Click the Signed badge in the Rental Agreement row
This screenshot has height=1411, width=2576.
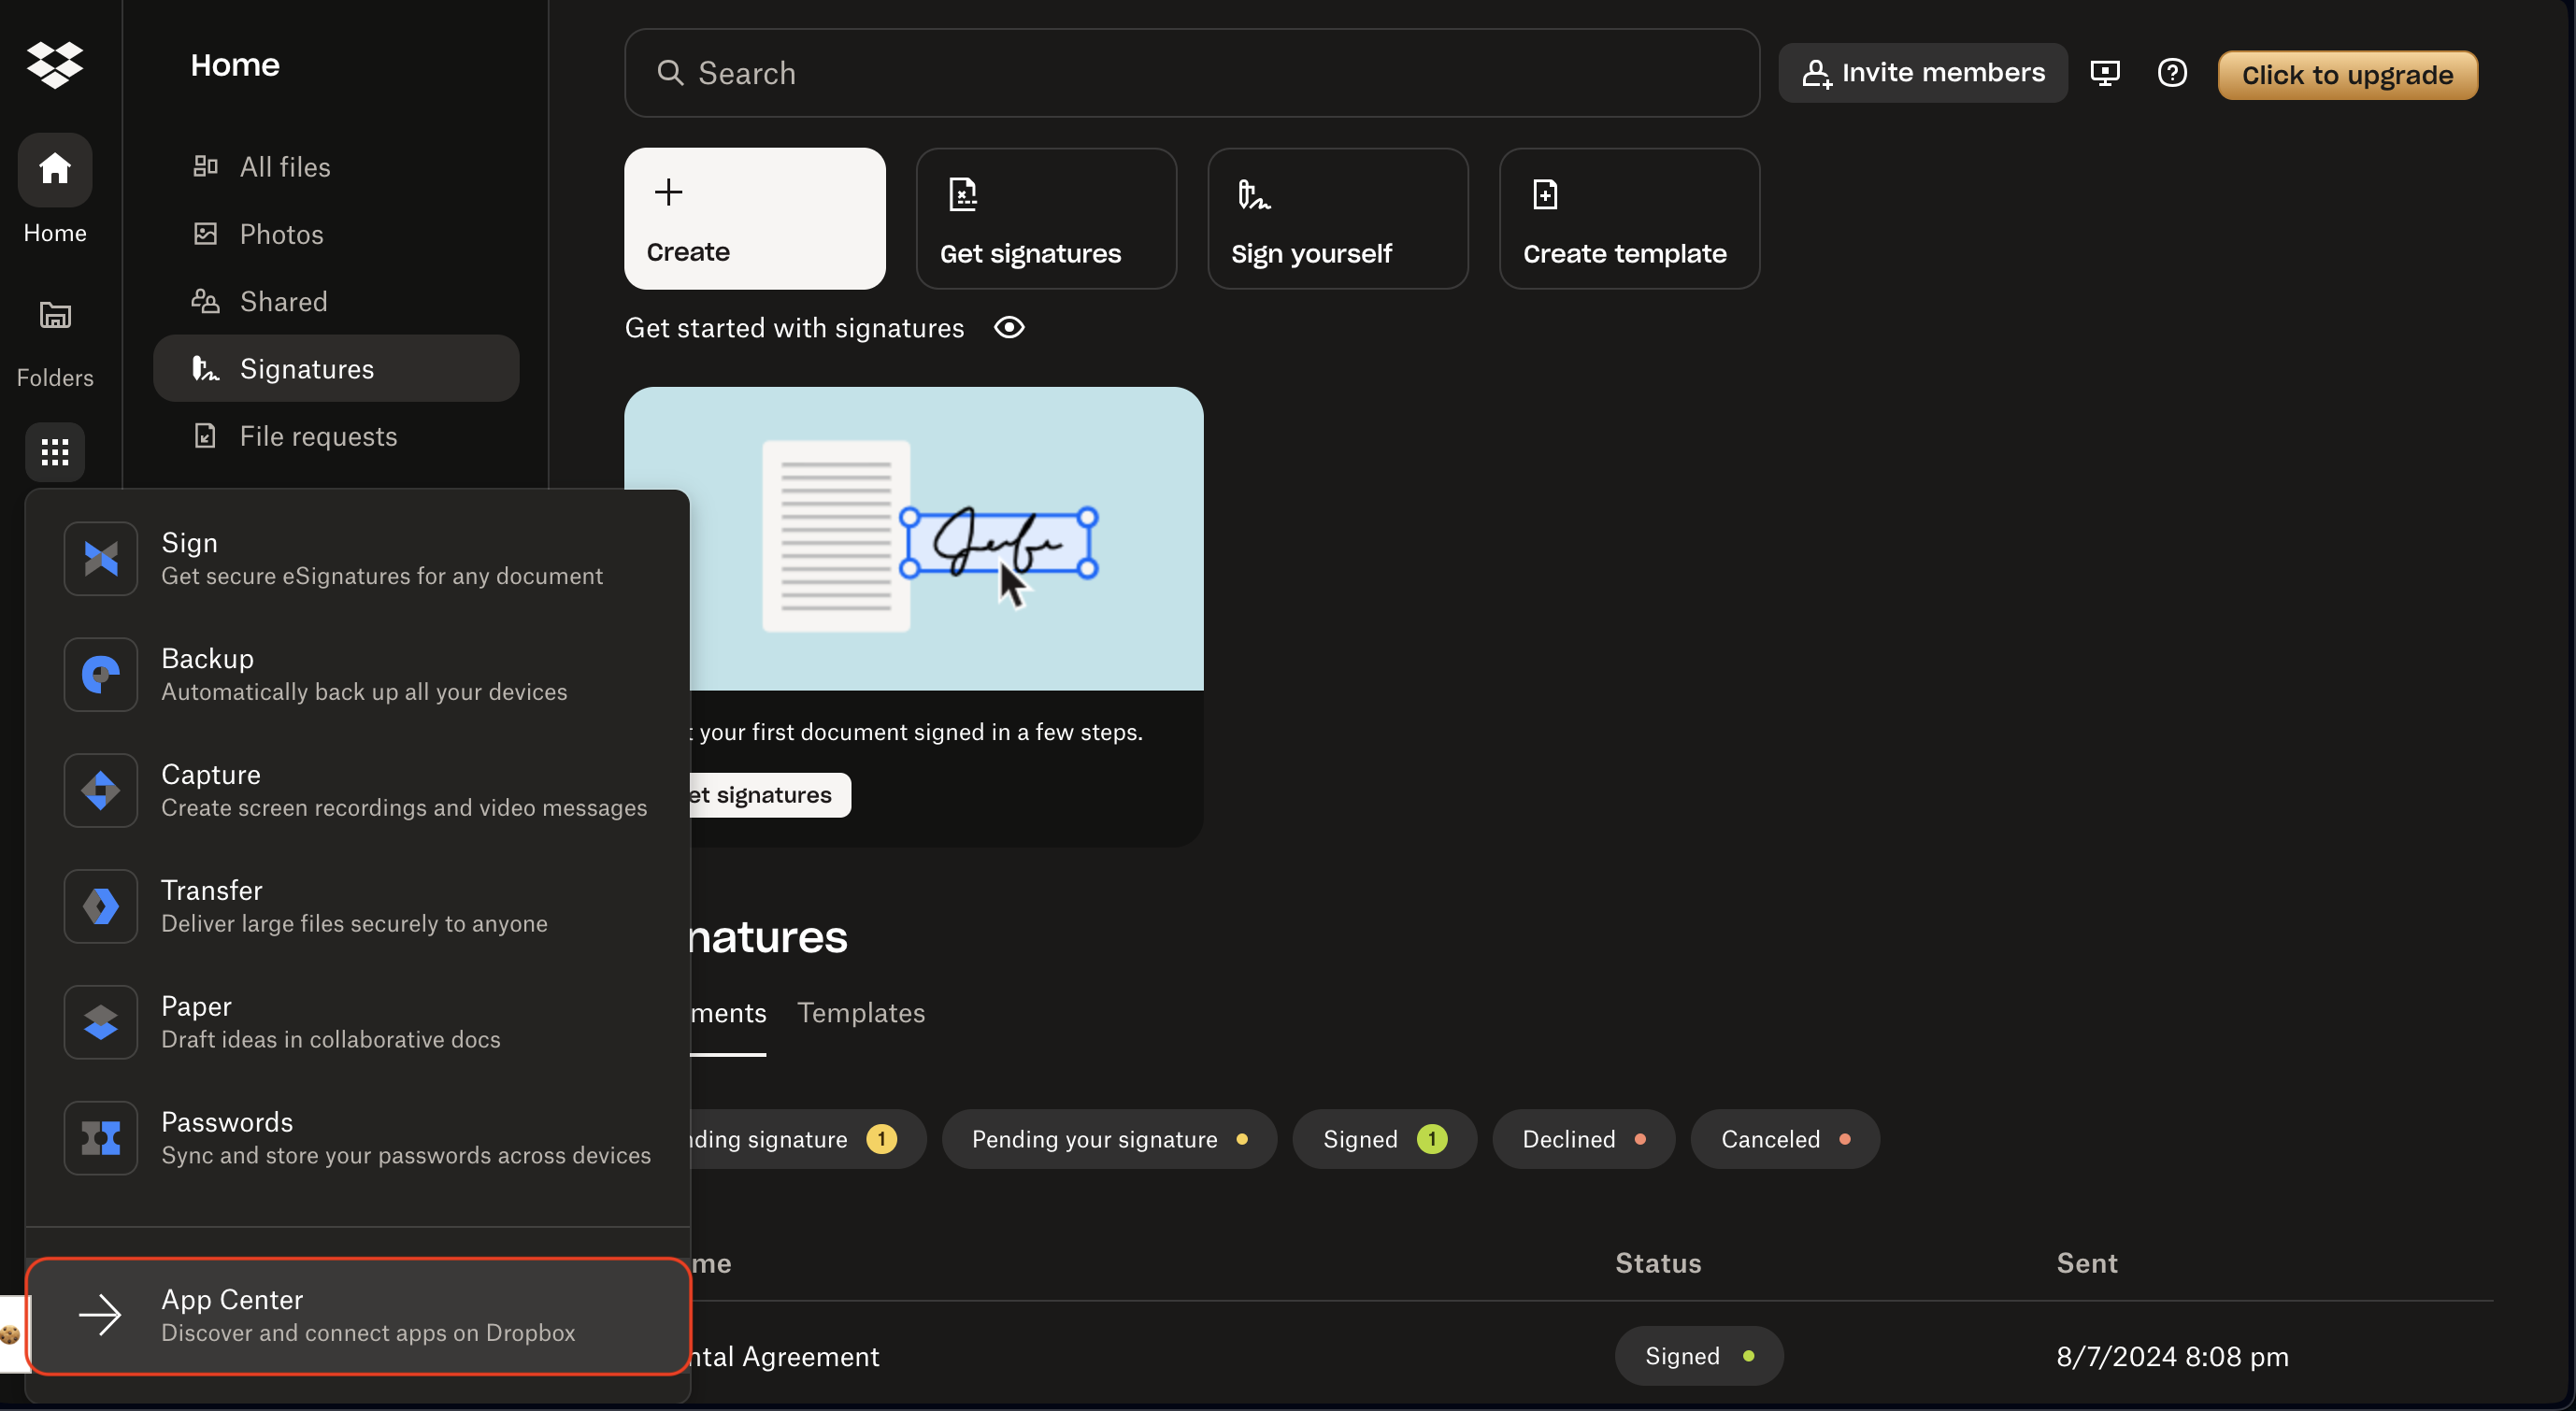[x=1699, y=1356]
